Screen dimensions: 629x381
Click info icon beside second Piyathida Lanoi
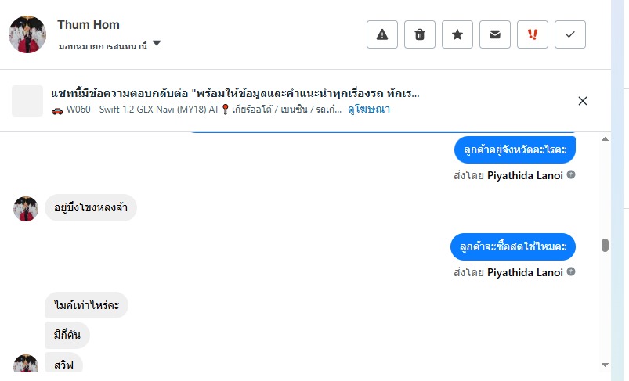point(571,271)
